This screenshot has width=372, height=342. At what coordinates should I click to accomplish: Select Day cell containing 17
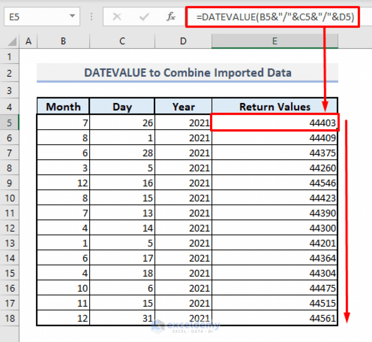click(122, 258)
